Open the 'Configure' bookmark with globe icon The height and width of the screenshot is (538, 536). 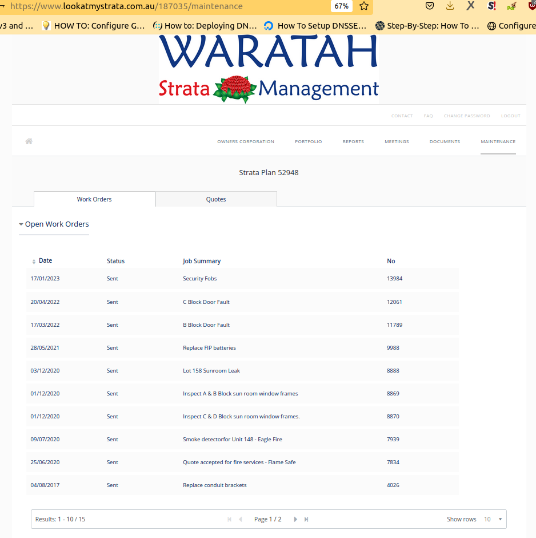[511, 26]
